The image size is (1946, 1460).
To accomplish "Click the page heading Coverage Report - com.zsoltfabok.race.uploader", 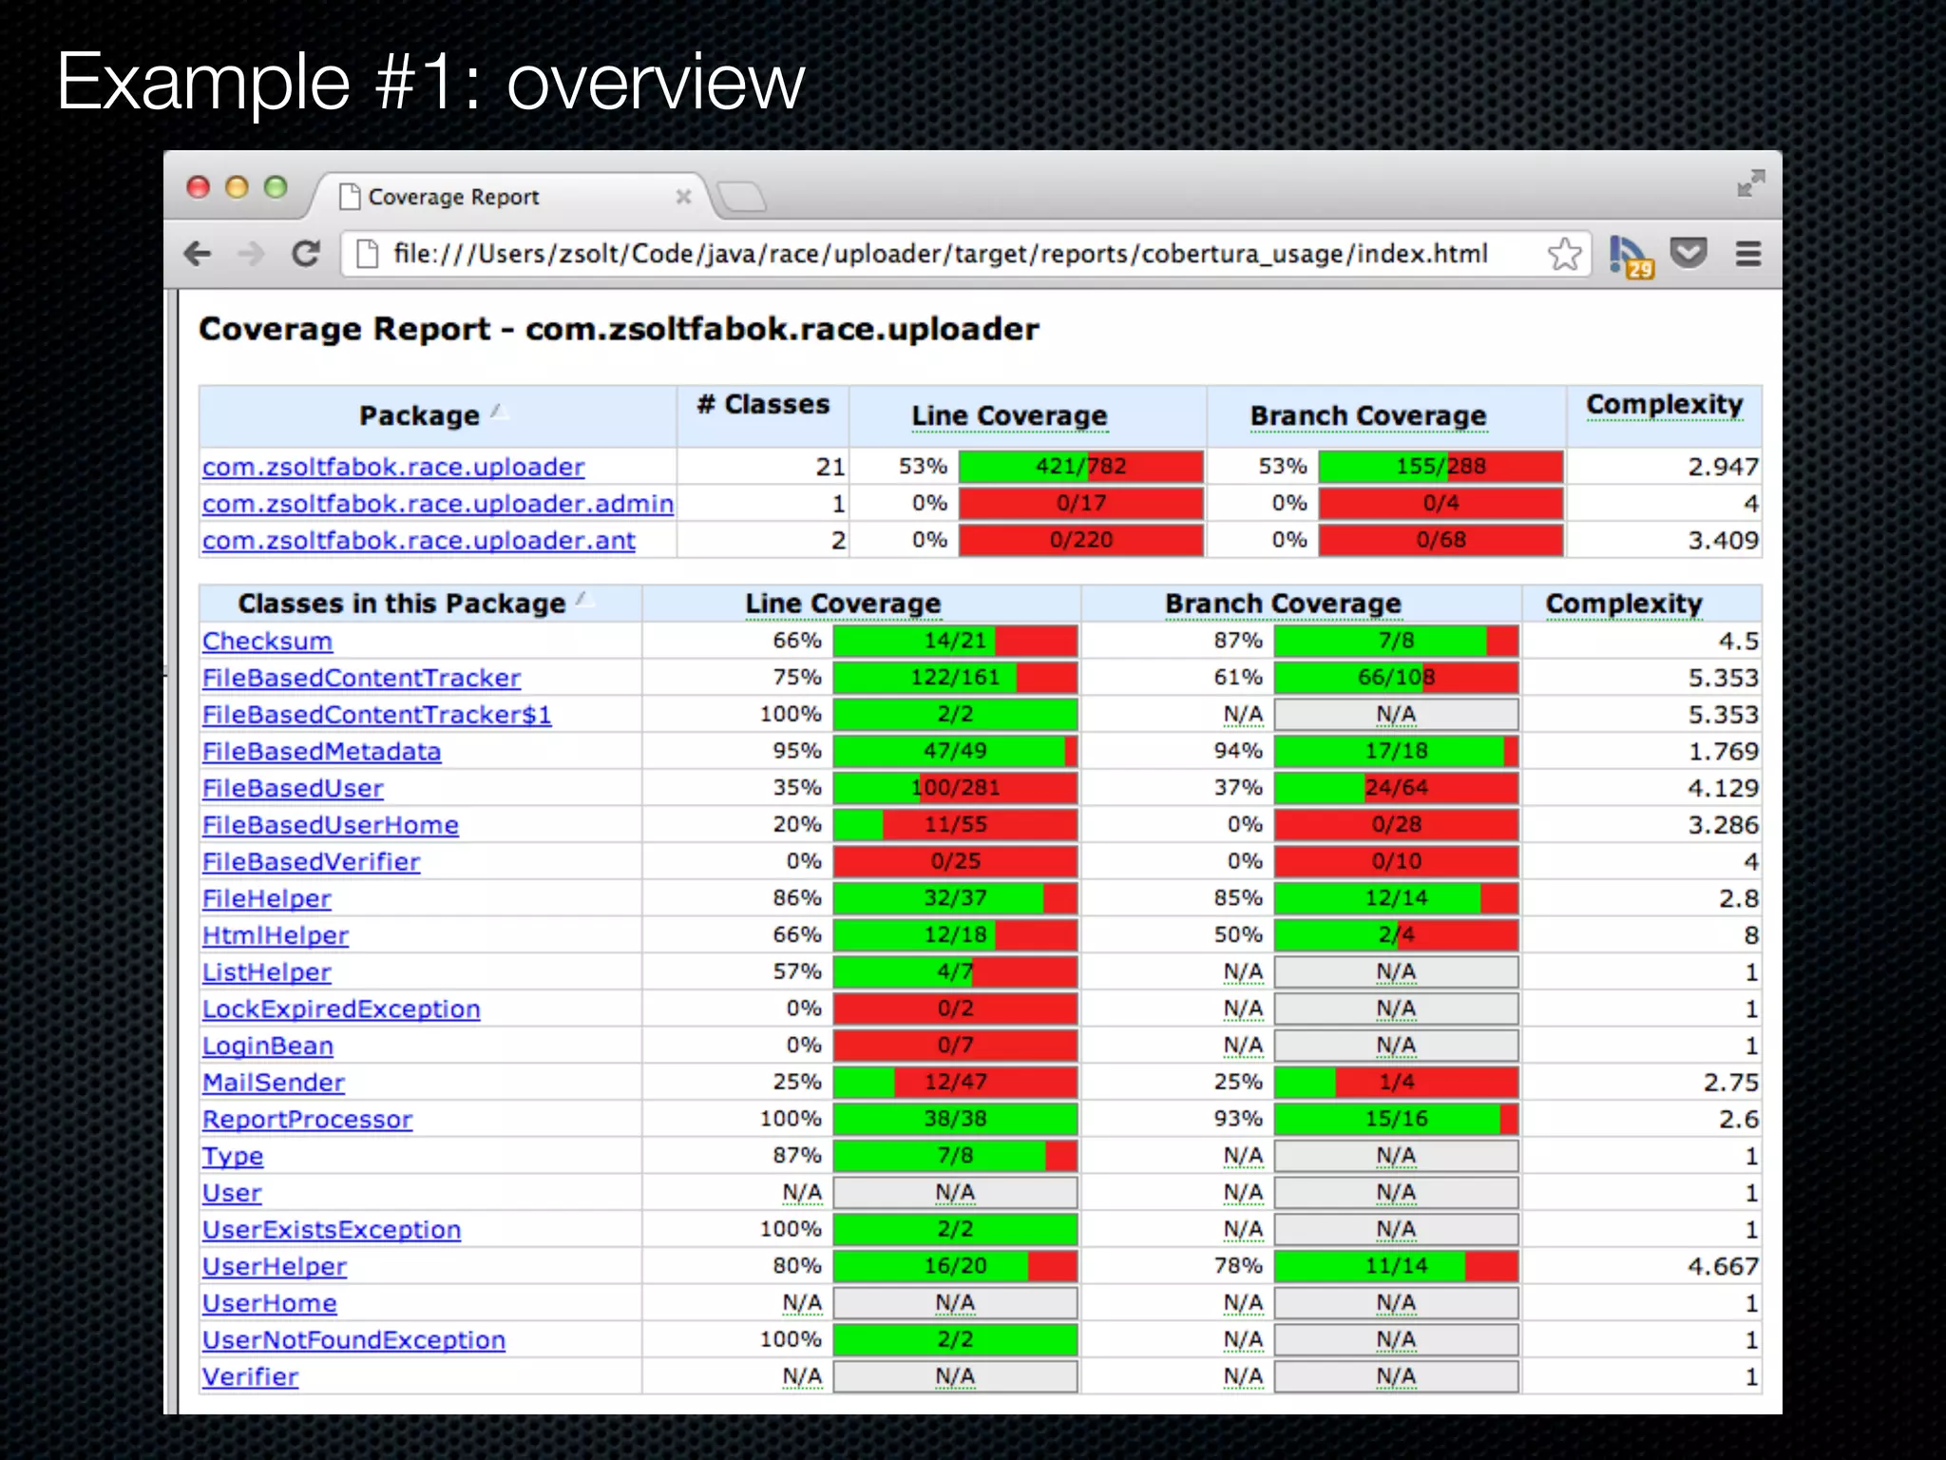I will pyautogui.click(x=619, y=329).
